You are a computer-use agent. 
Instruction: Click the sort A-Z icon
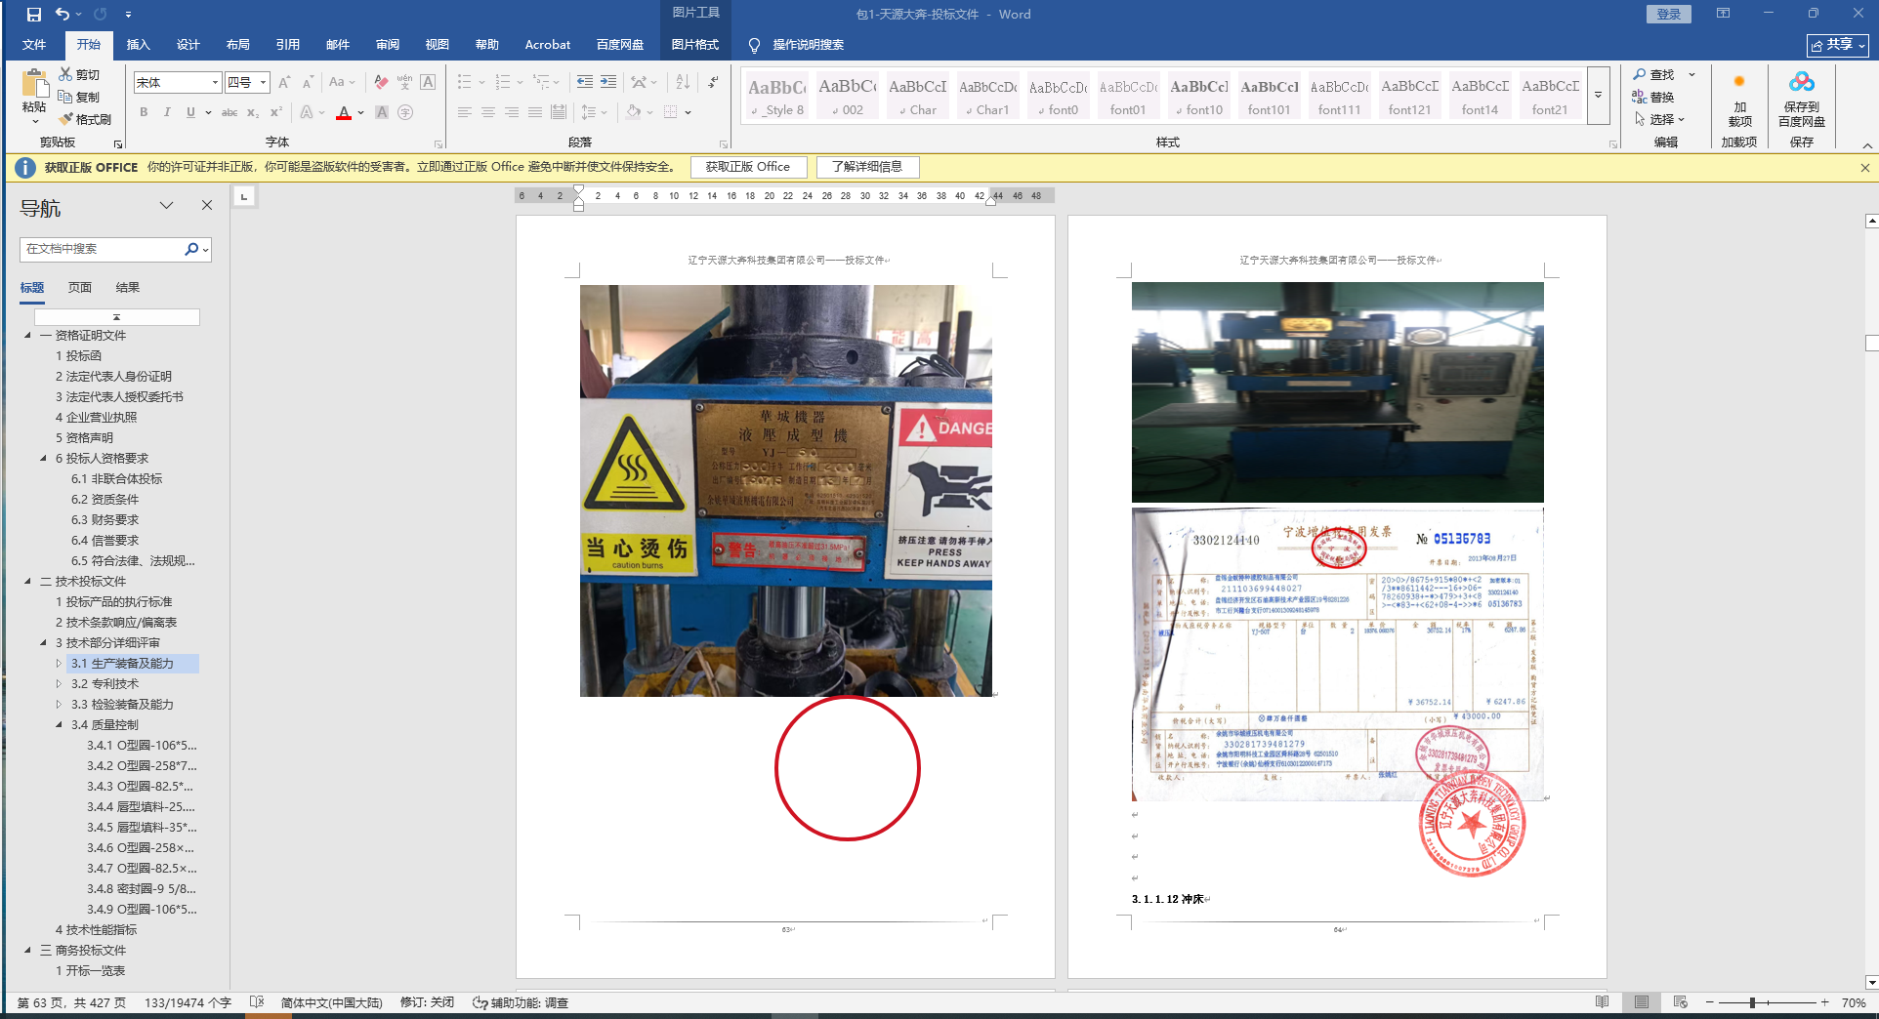point(683,82)
